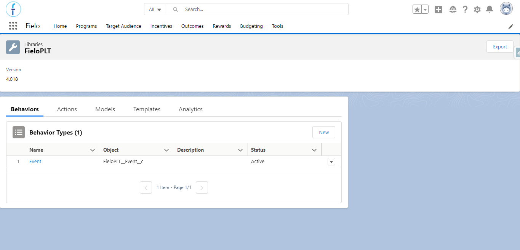The height and width of the screenshot is (250, 520).
Task: Switch to the Actions tab
Action: pos(67,109)
